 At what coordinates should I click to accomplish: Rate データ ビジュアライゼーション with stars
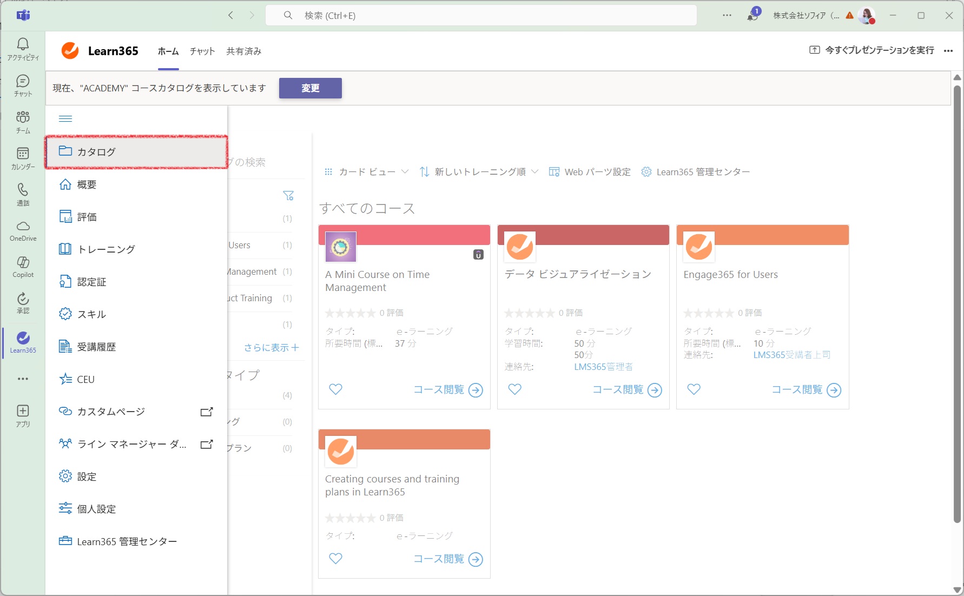pos(529,313)
